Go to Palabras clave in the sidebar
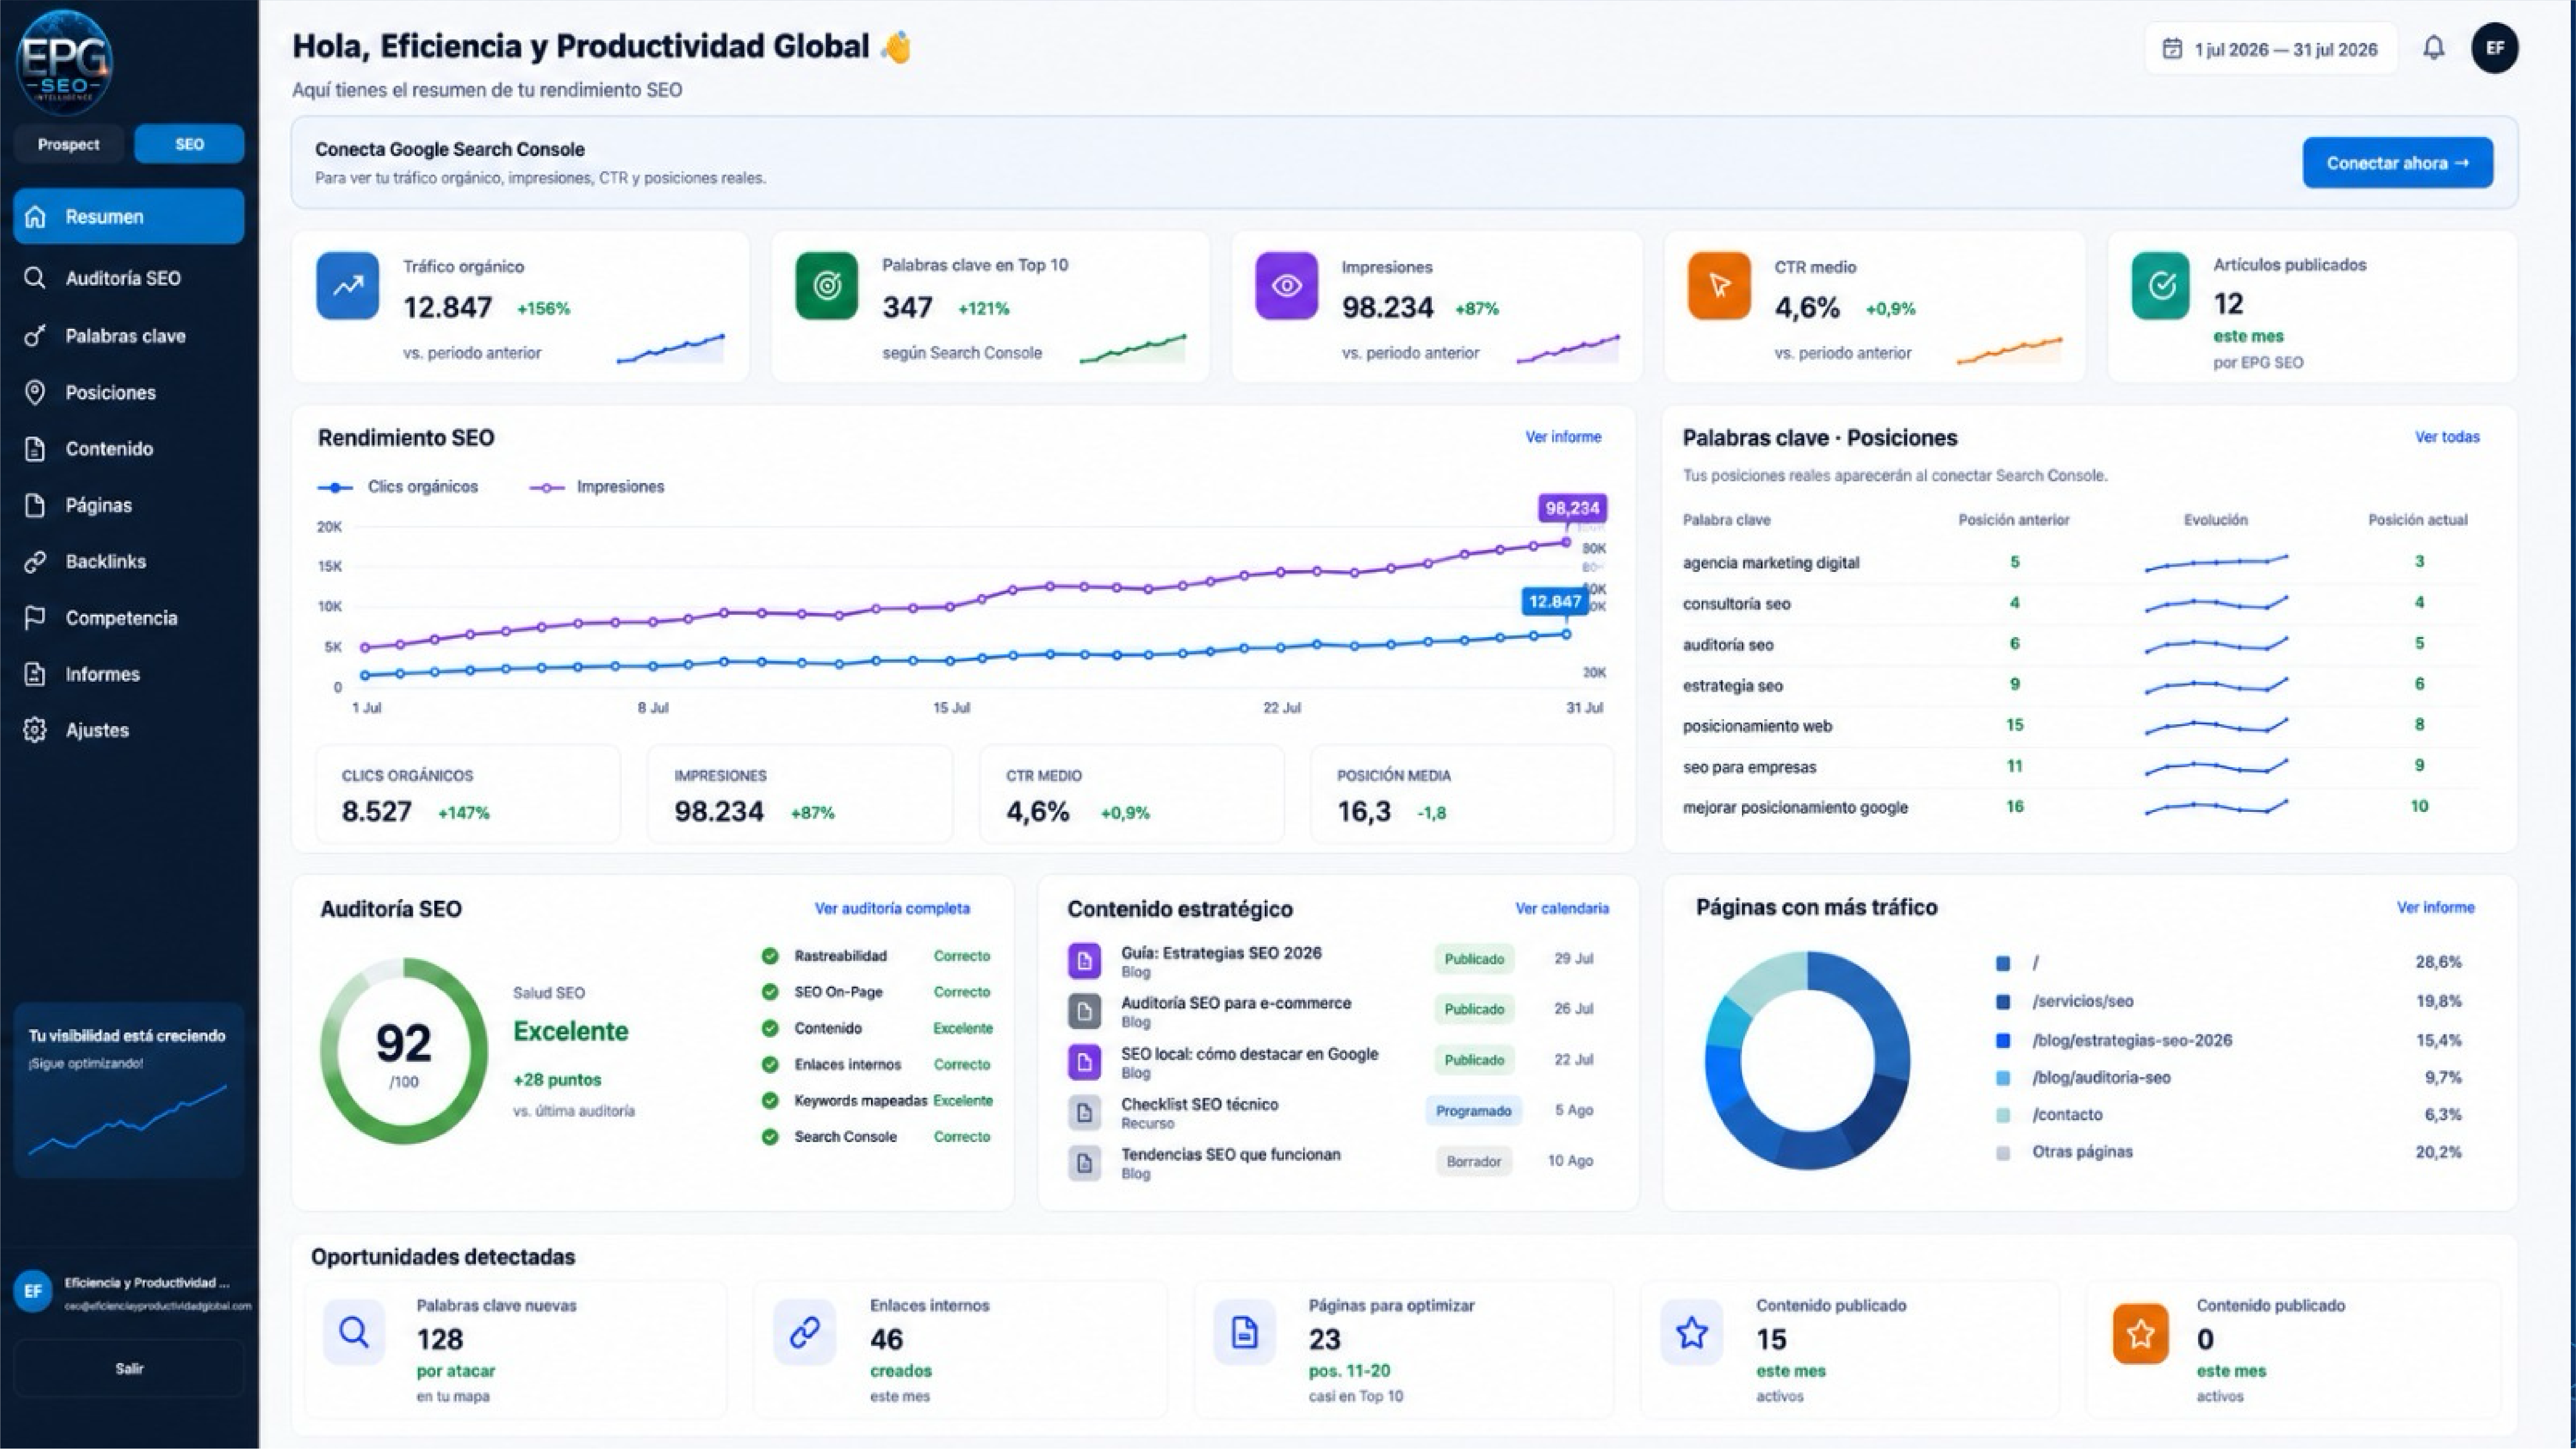2576x1449 pixels. click(129, 336)
